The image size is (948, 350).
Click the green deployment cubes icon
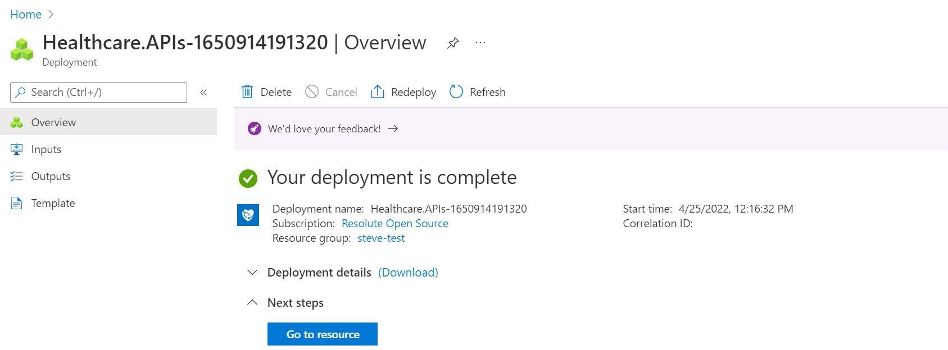[22, 49]
